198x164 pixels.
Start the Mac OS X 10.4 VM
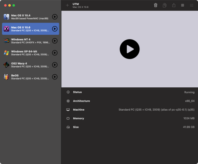pos(55,17)
